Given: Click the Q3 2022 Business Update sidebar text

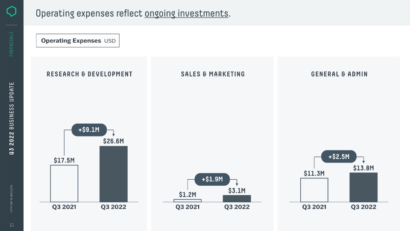Looking at the screenshot, I should [12, 118].
